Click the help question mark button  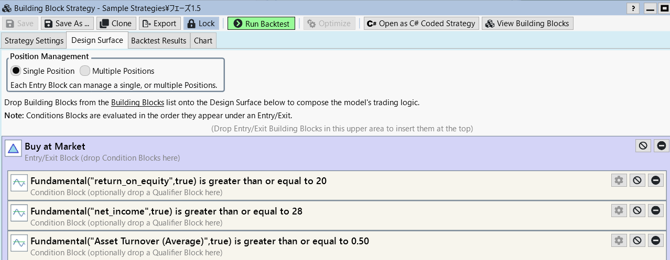pyautogui.click(x=634, y=8)
